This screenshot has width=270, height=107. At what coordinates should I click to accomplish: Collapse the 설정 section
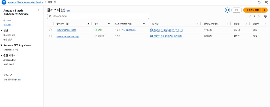point(2,30)
